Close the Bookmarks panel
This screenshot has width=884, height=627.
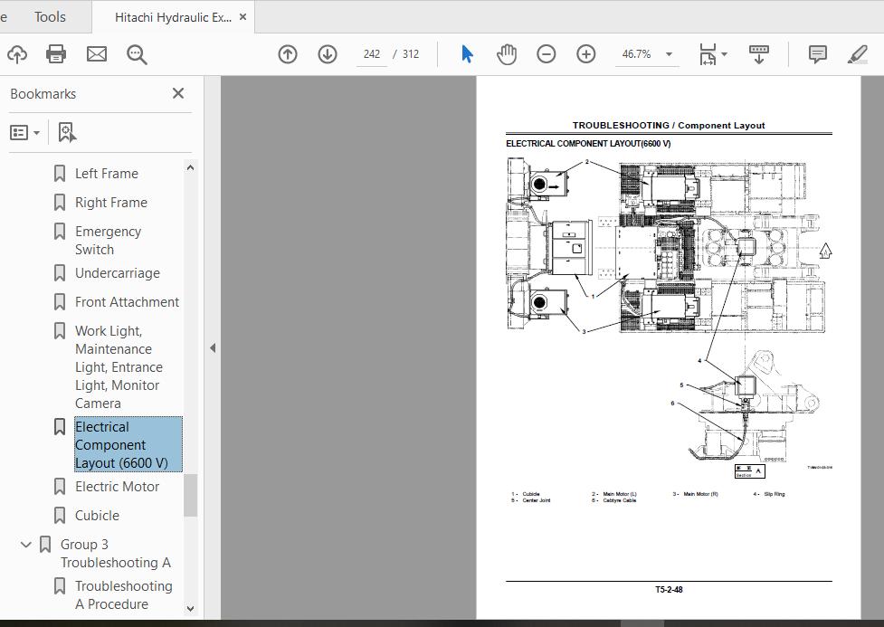coord(178,93)
